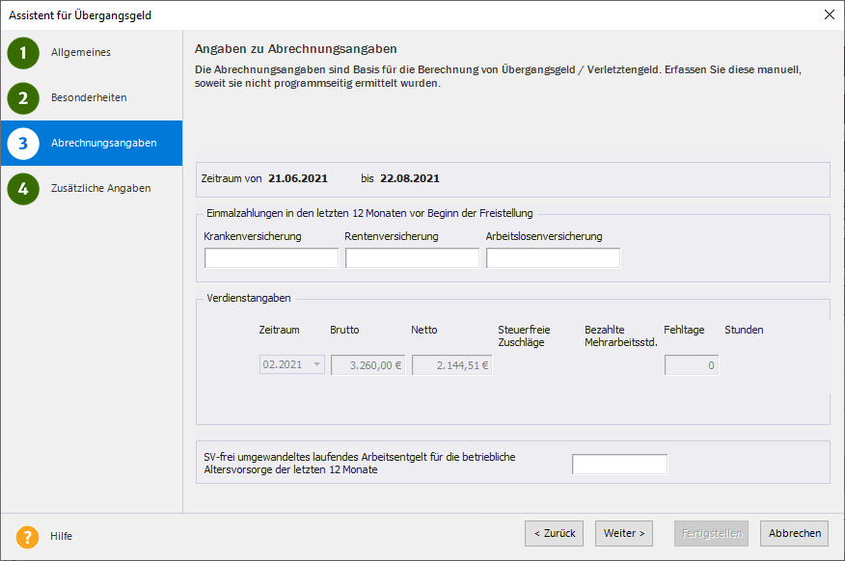Click the white step 3 circle icon
Image resolution: width=845 pixels, height=561 pixels.
[23, 144]
